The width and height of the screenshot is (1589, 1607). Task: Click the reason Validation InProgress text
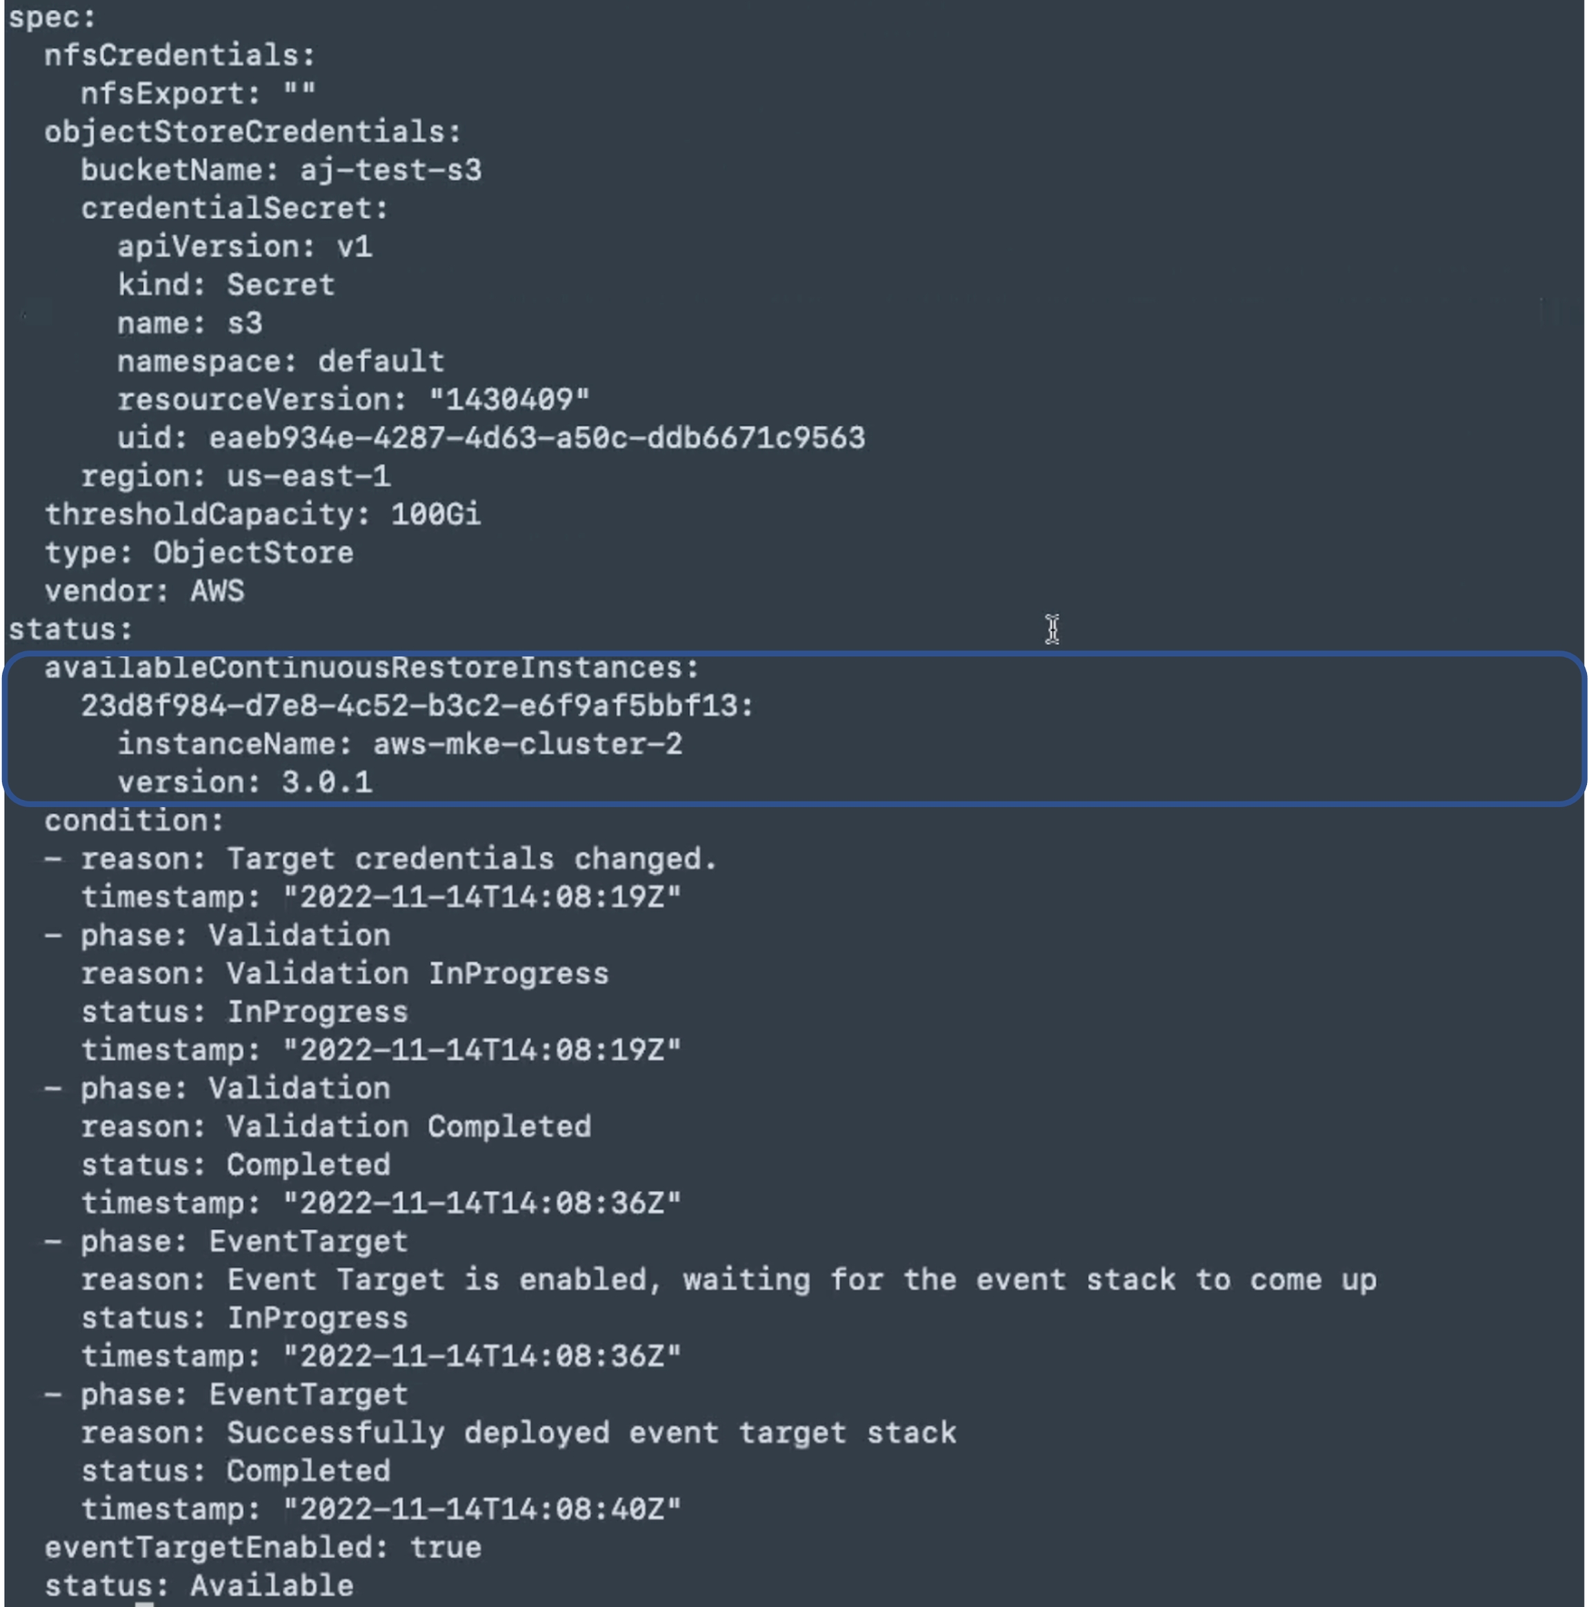point(418,974)
